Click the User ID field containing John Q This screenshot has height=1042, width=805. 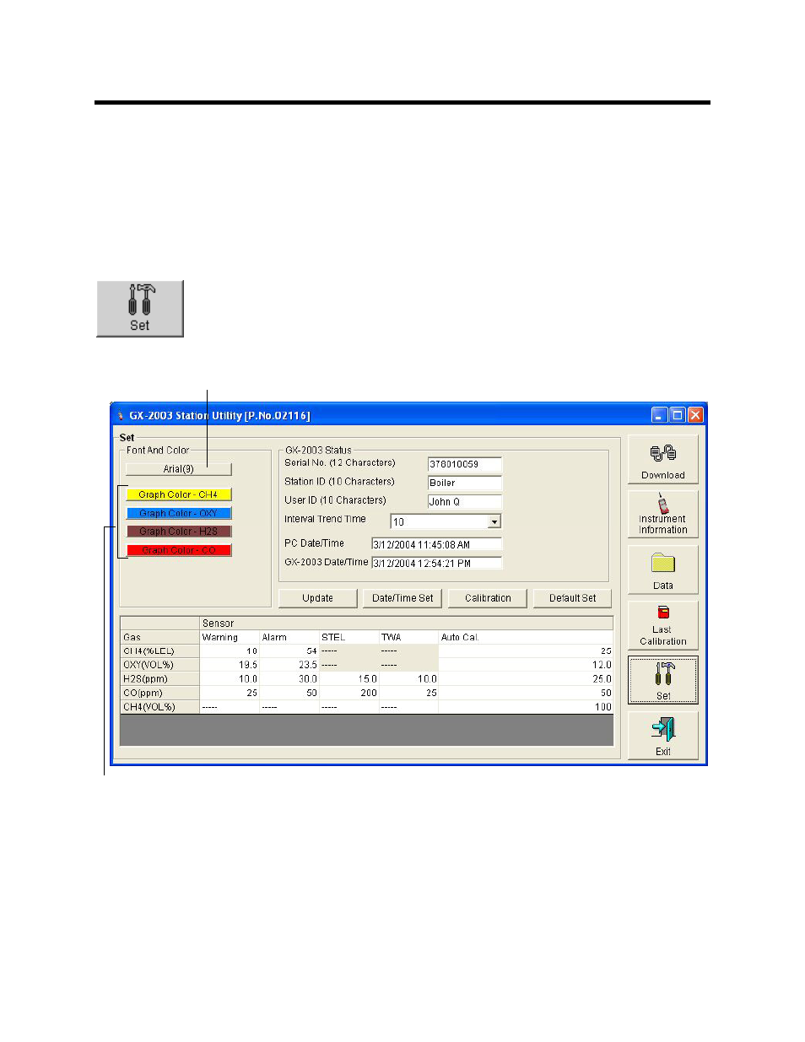point(465,501)
